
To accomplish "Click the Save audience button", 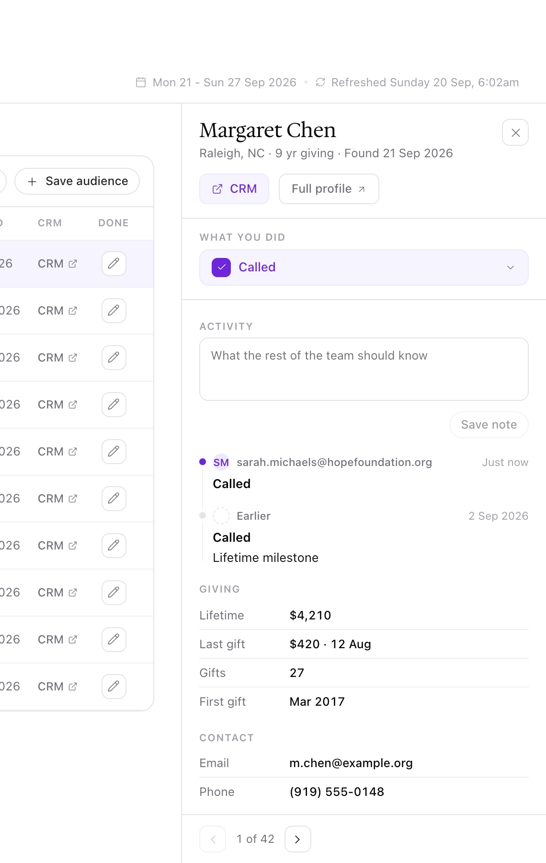I will tap(77, 181).
